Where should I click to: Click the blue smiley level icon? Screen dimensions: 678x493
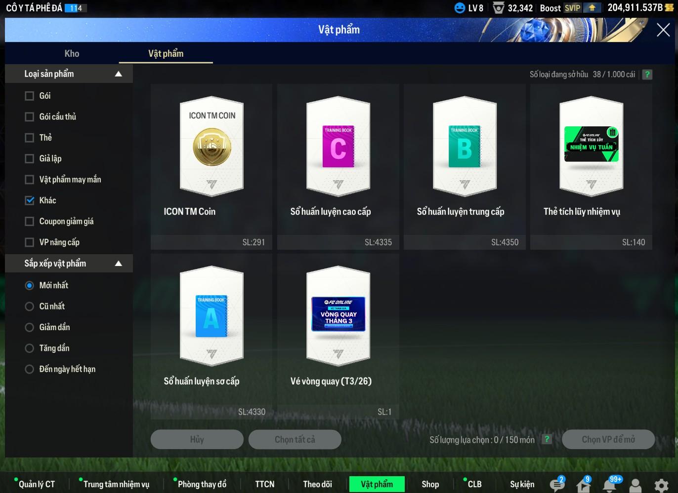(x=460, y=8)
